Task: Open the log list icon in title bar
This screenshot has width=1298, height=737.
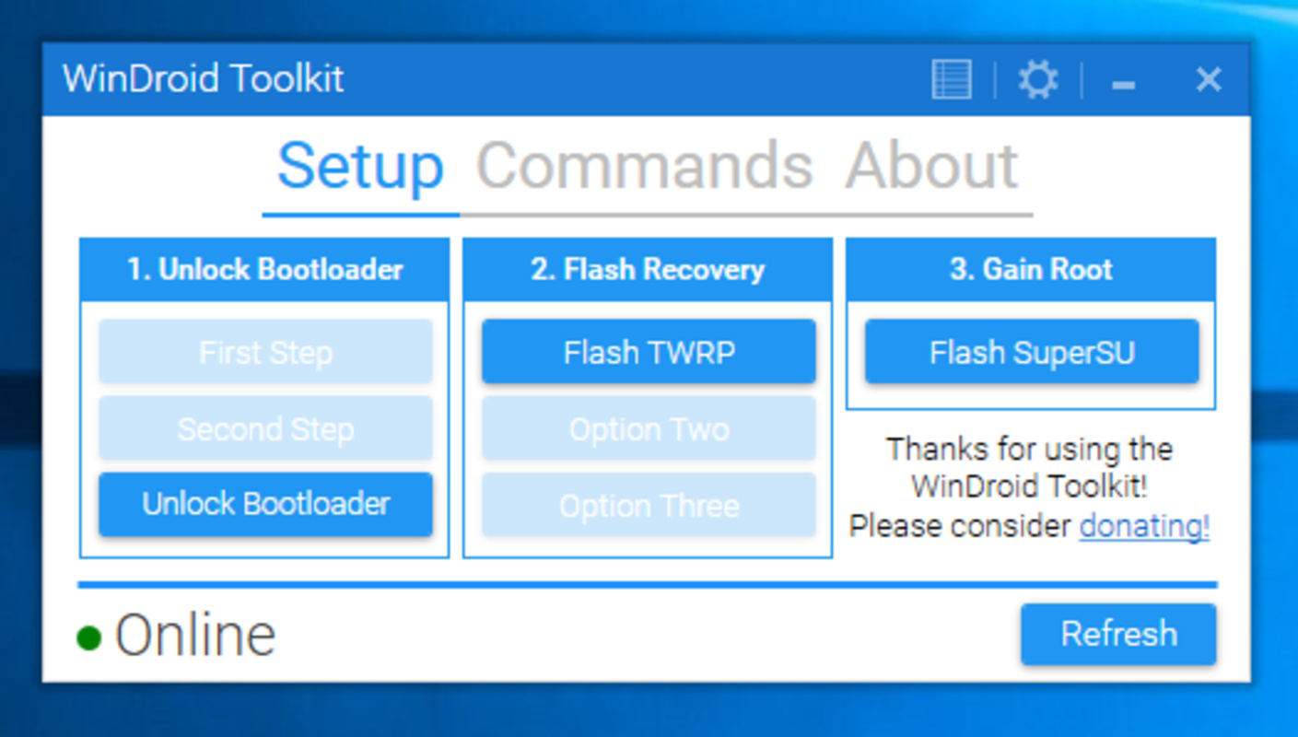Action: point(951,80)
